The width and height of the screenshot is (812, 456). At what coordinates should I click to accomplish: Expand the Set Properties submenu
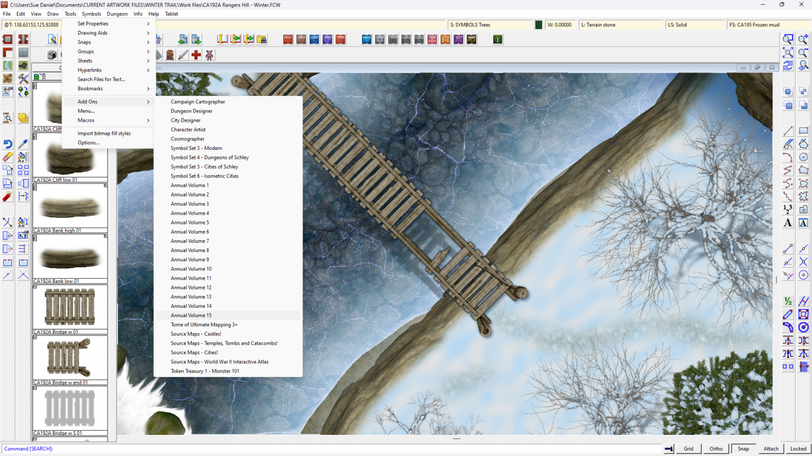[x=109, y=24]
